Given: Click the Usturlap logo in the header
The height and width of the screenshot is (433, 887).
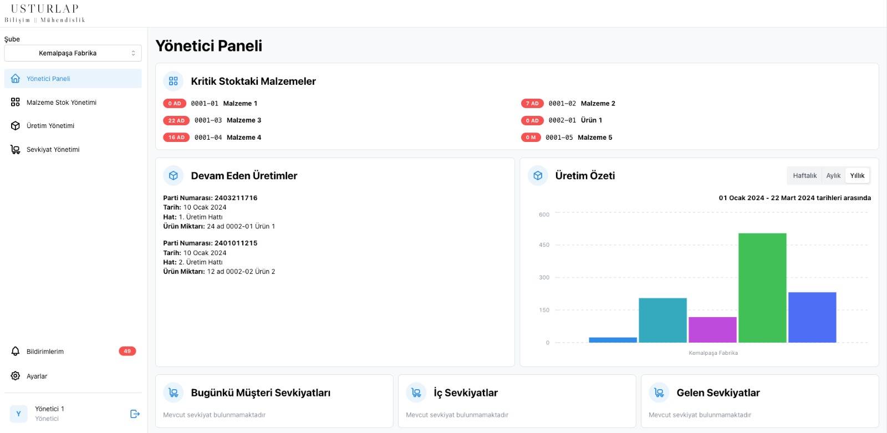Looking at the screenshot, I should coord(45,13).
